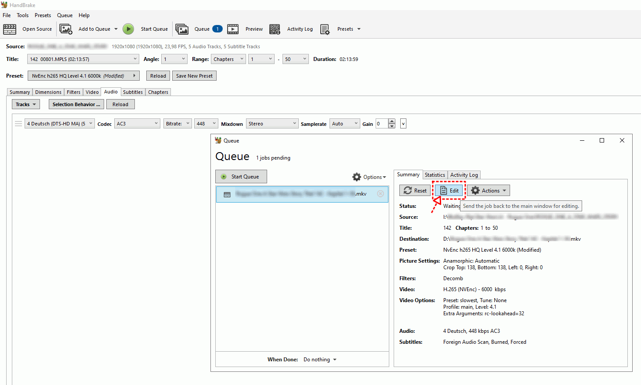This screenshot has height=385, width=641.
Task: Decrease Gain with the down stepper arrow
Action: pyautogui.click(x=392, y=126)
